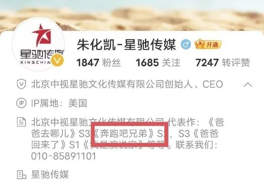The height and width of the screenshot is (187, 264).
Task: Open the 星驰传媒 company link
Action: (50, 174)
